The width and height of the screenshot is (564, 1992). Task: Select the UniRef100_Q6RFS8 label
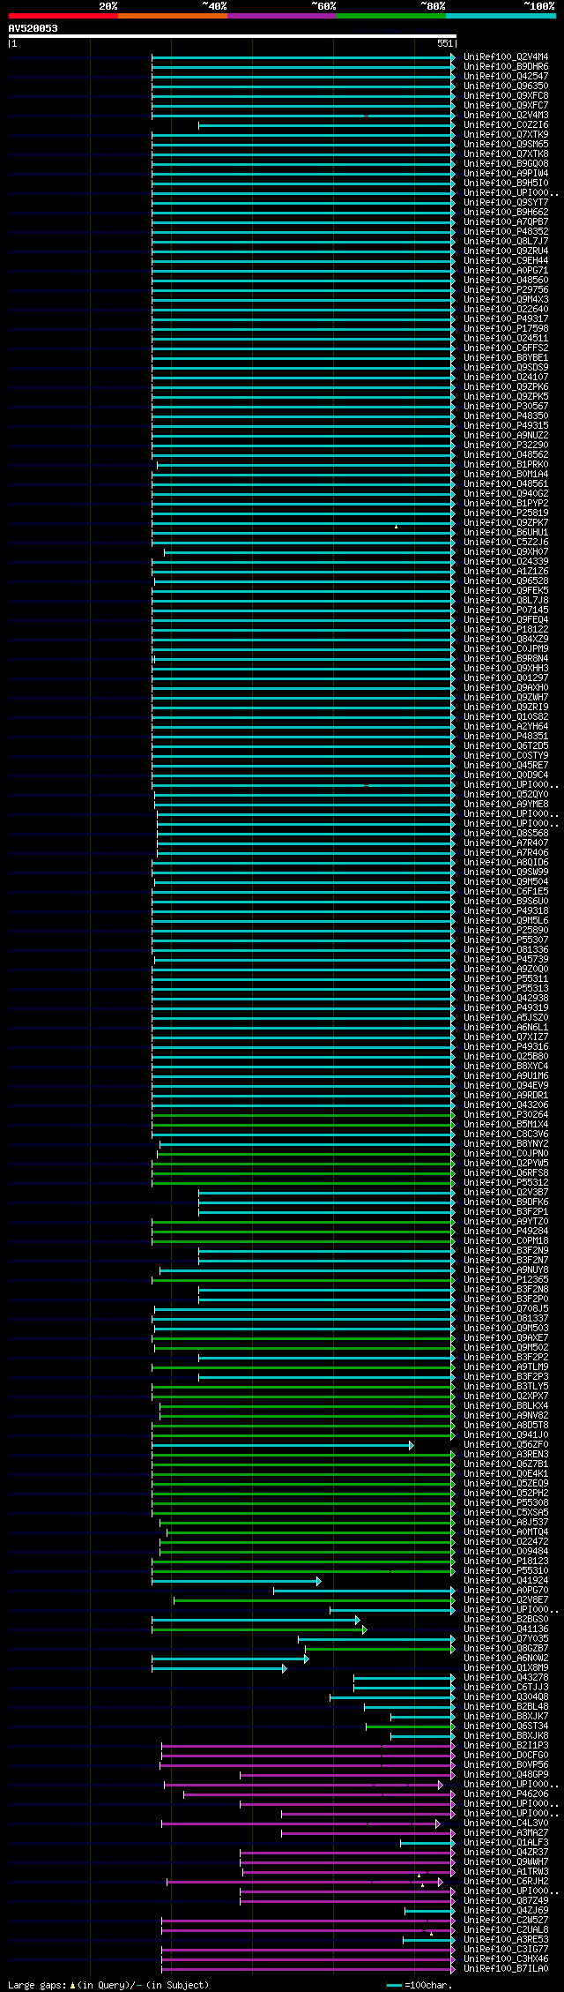tap(506, 1173)
